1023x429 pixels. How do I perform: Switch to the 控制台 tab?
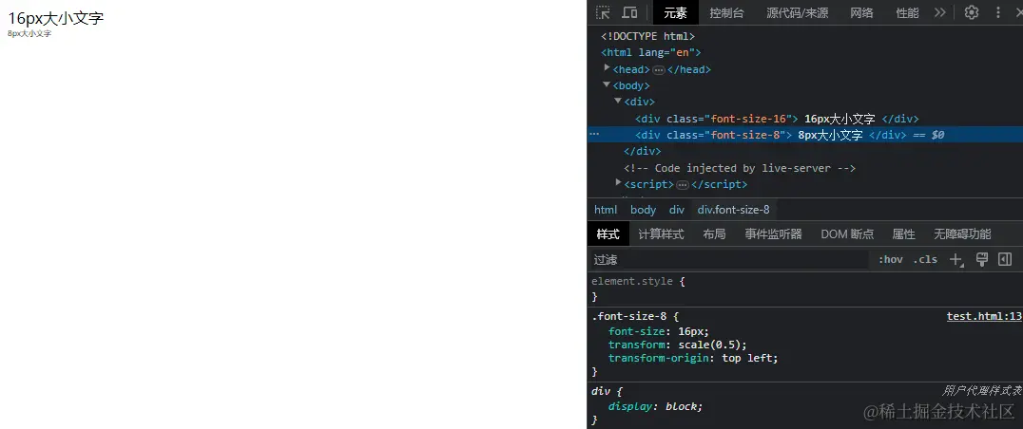coord(726,13)
